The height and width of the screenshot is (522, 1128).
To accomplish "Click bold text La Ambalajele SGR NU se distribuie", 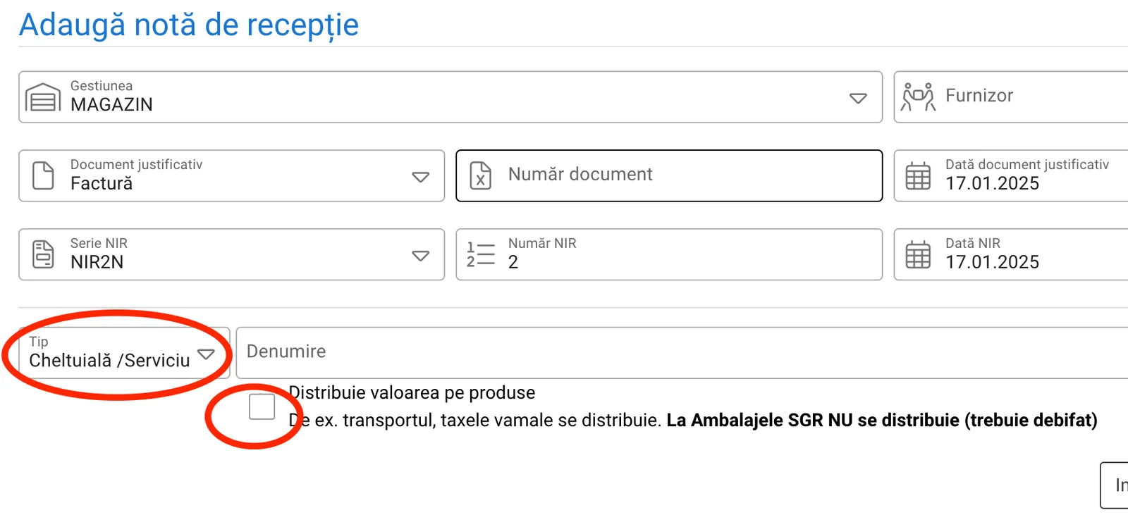I will tap(813, 421).
